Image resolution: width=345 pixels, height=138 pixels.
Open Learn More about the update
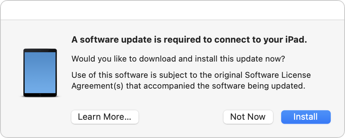pyautogui.click(x=105, y=117)
